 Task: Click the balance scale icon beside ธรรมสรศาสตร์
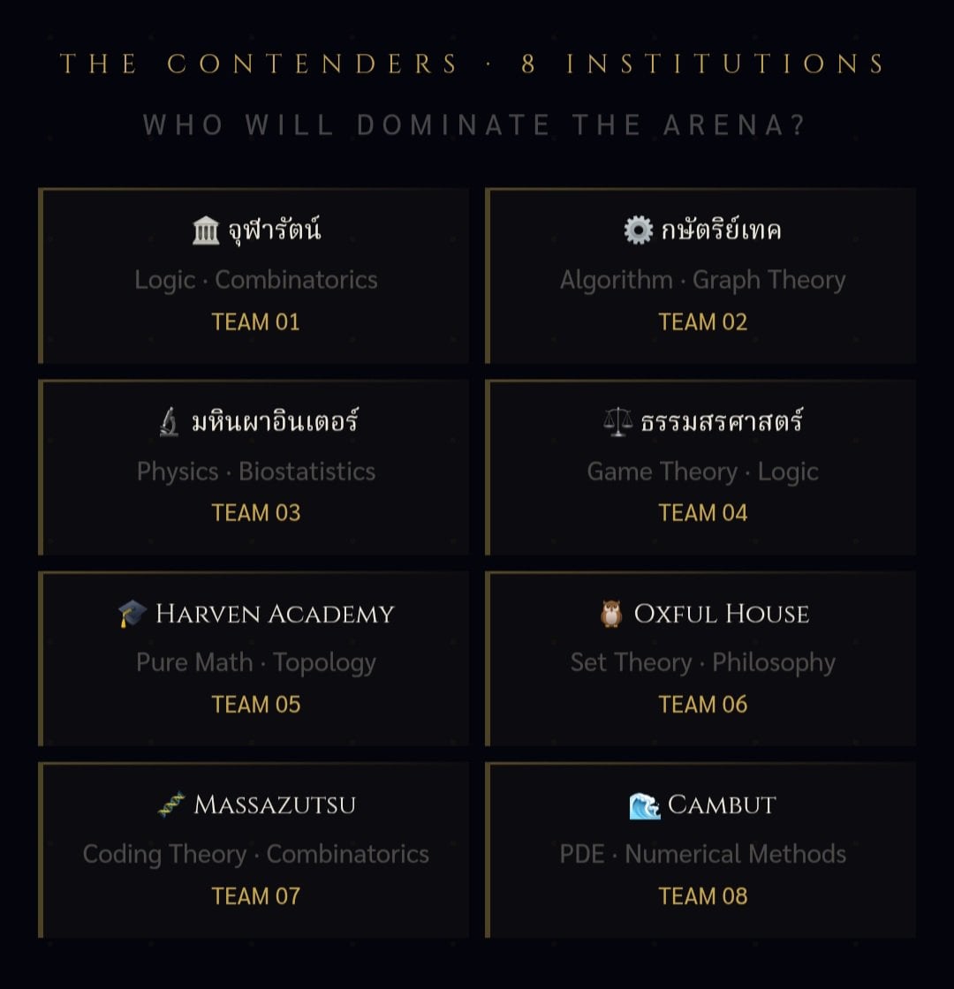[617, 422]
